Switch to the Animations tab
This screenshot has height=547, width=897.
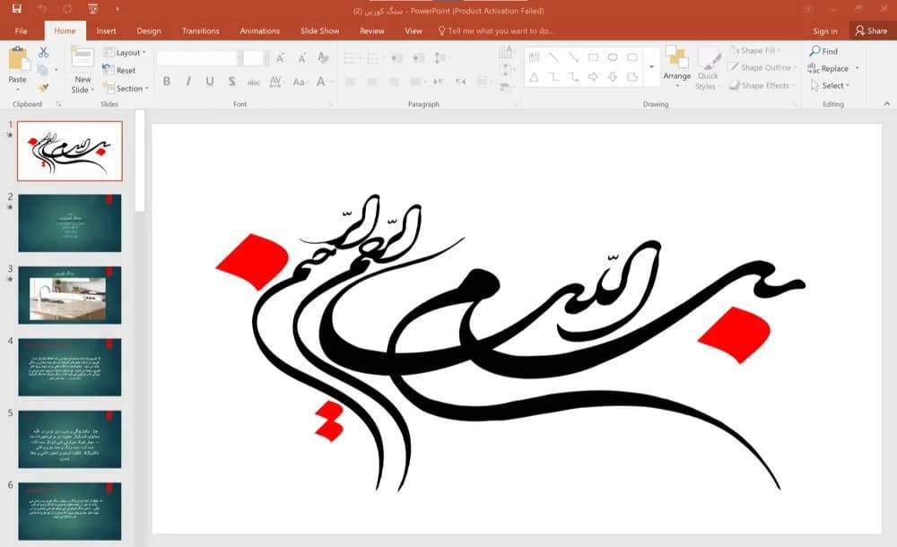coord(260,30)
